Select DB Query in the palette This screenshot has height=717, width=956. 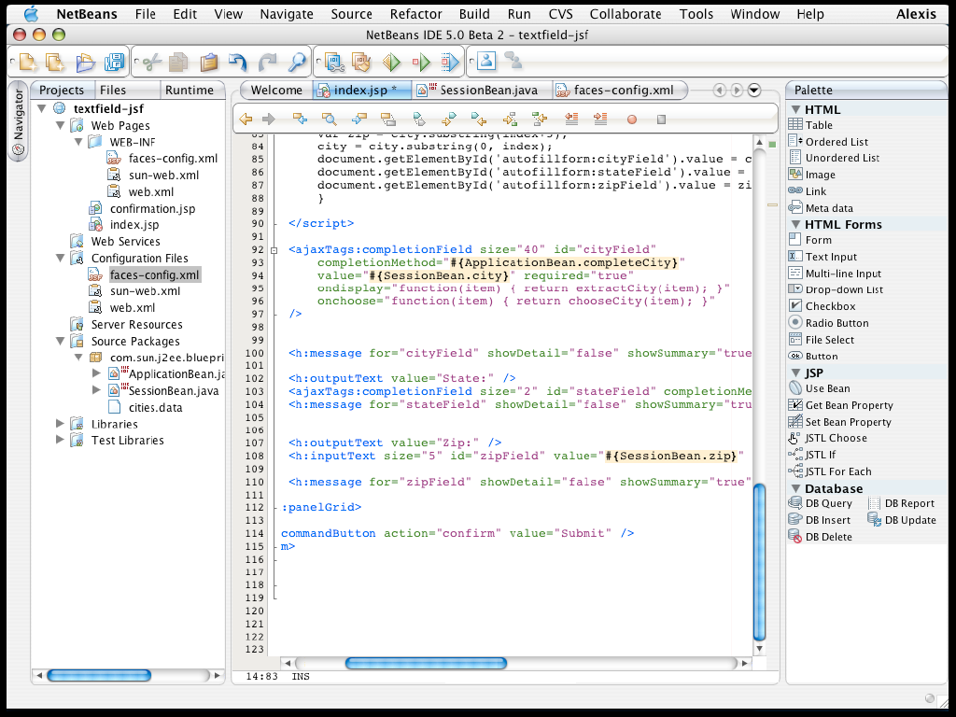click(x=821, y=503)
